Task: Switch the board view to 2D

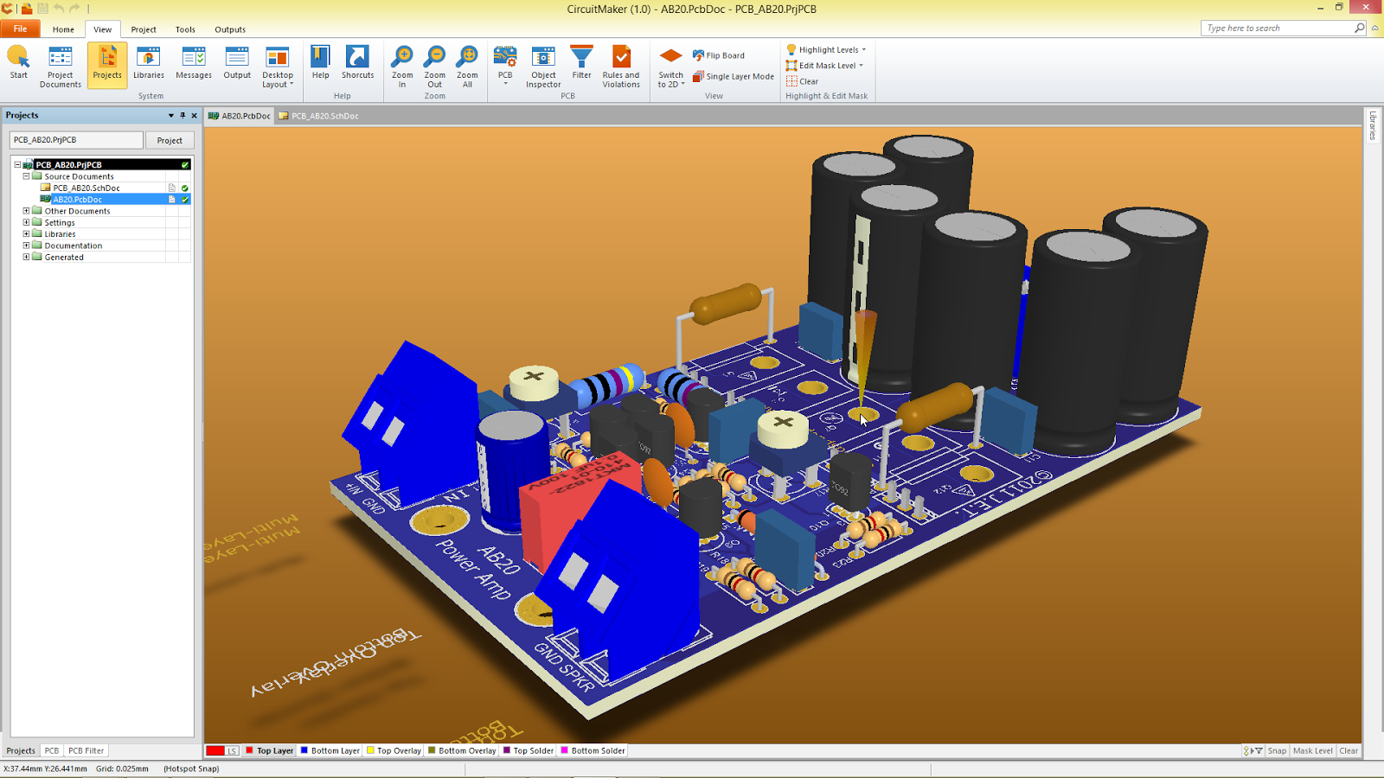Action: [x=670, y=67]
